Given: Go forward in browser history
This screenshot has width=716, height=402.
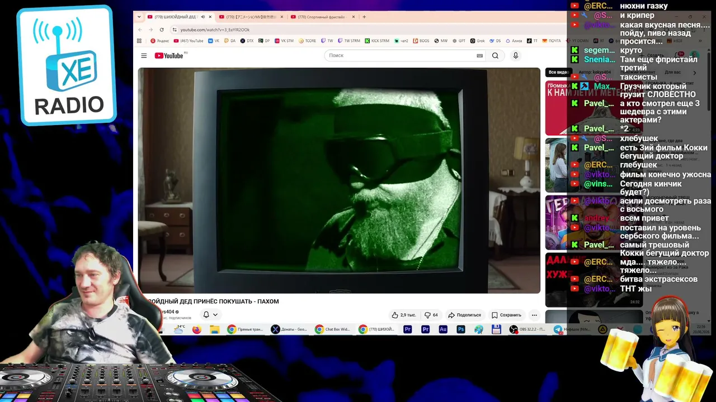Looking at the screenshot, I should (x=151, y=30).
